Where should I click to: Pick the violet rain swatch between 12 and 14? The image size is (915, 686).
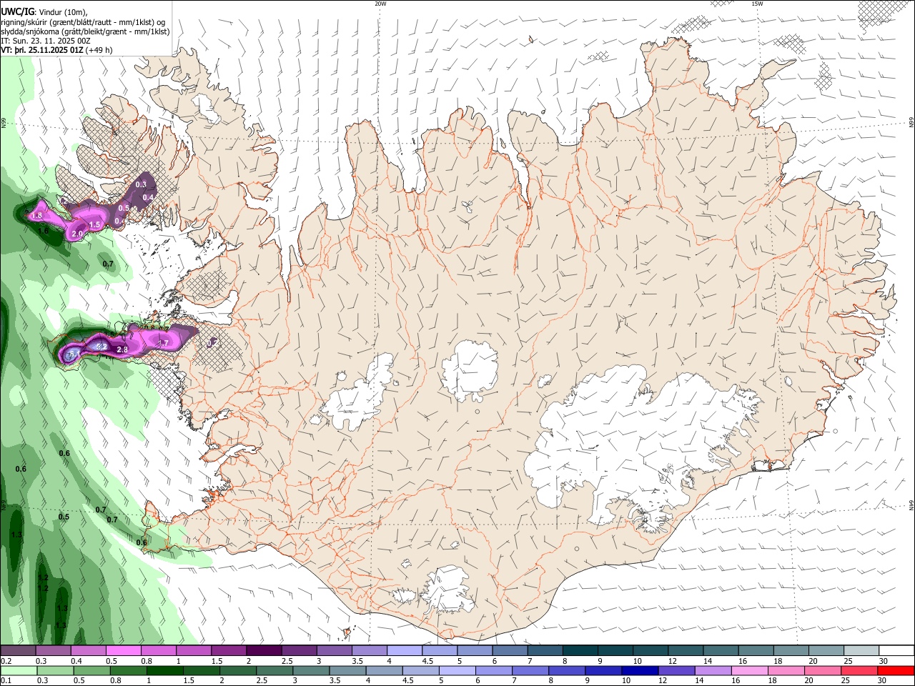(678, 671)
